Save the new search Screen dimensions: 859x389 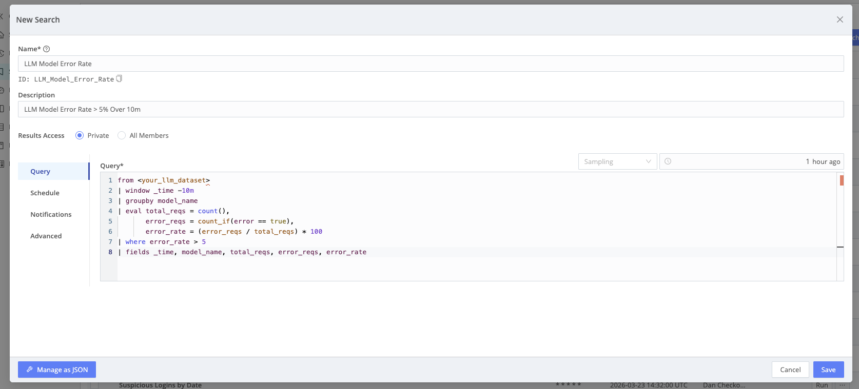pos(828,370)
